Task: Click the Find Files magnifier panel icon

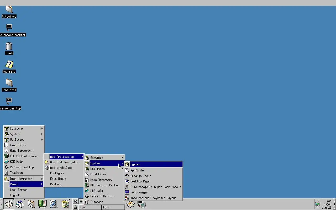Action: tap(54, 204)
